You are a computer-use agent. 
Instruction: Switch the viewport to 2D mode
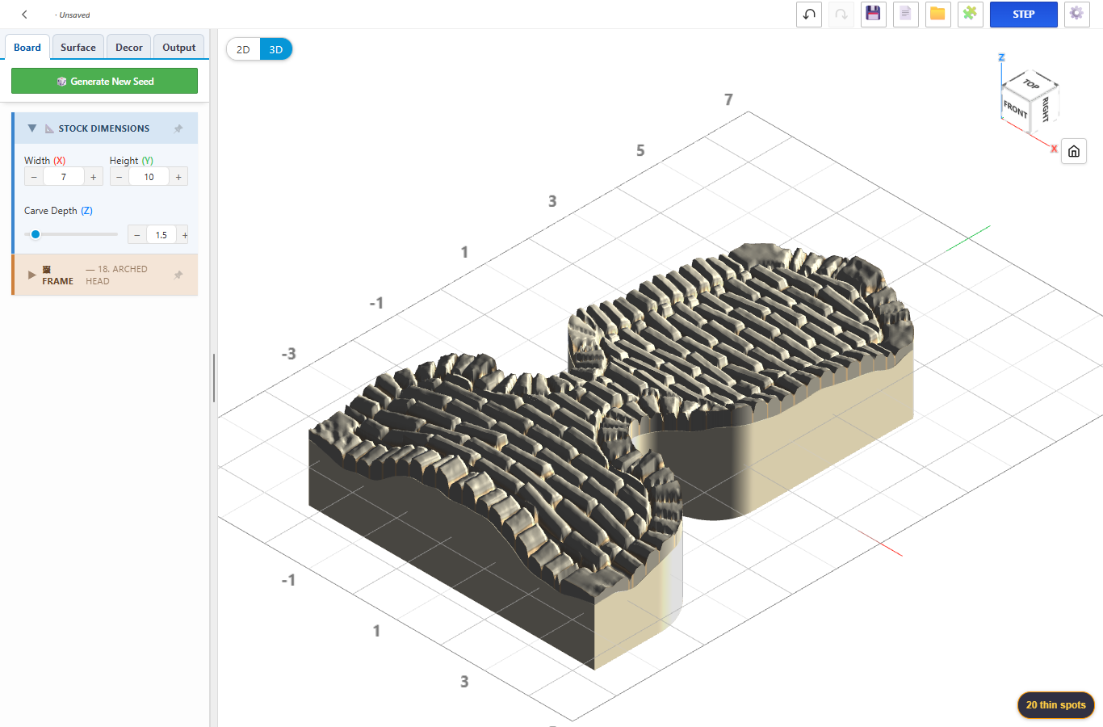(243, 49)
